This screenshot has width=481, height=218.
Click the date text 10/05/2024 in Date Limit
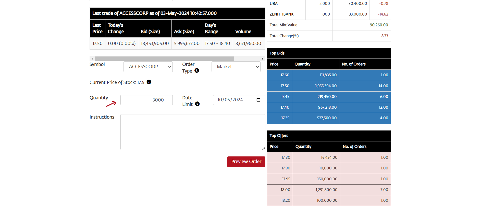click(x=230, y=100)
